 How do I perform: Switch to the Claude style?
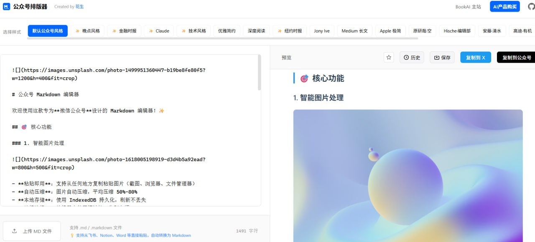click(159, 31)
